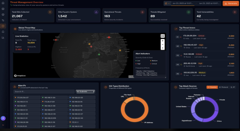Focus the Search IP input field
The height and width of the screenshot is (131, 240).
tap(44, 92)
